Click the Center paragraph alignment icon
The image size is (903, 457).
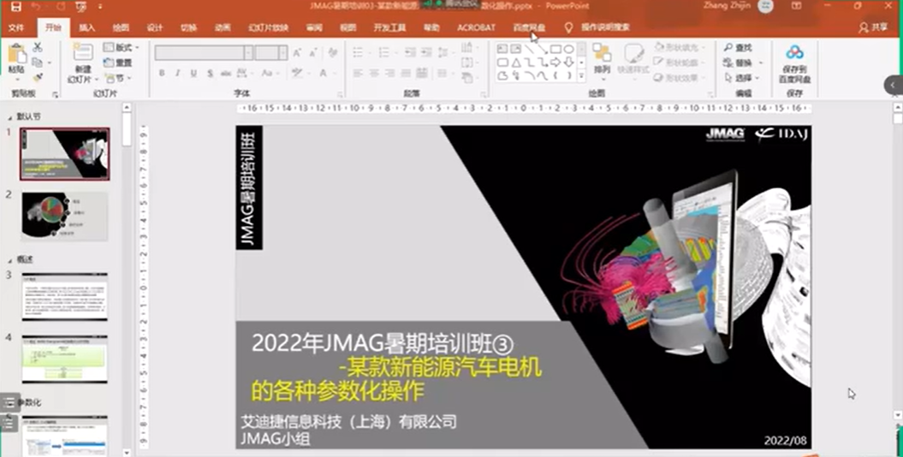374,73
